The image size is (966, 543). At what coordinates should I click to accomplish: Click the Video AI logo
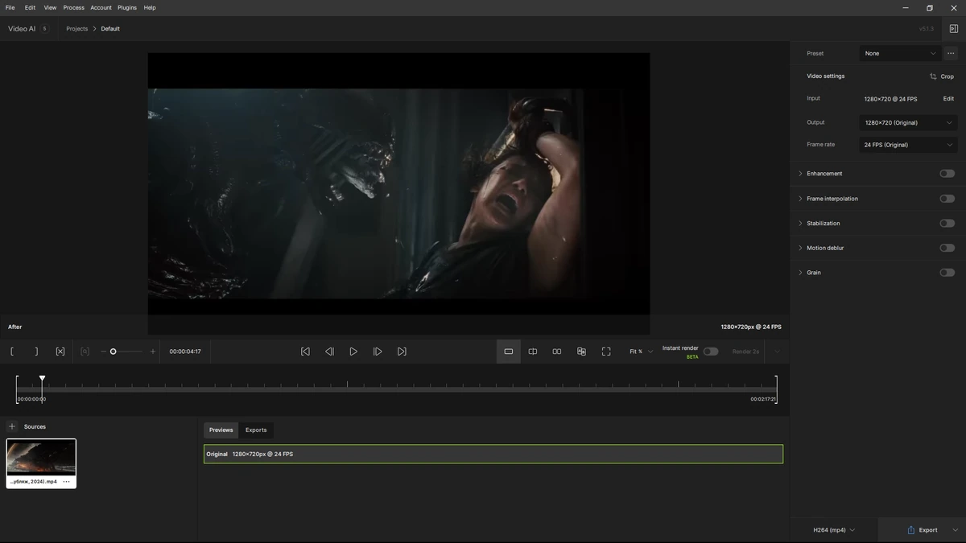coord(22,29)
